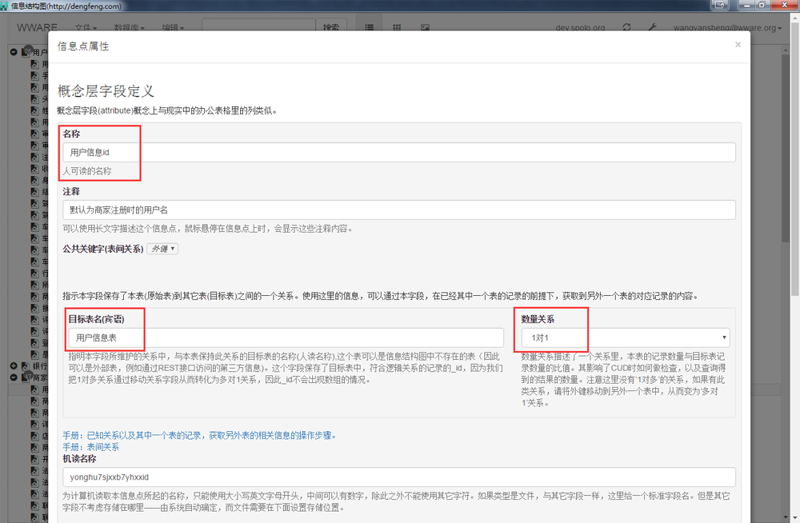
Task: Click the background page scrollbar thumb
Action: coord(786,148)
